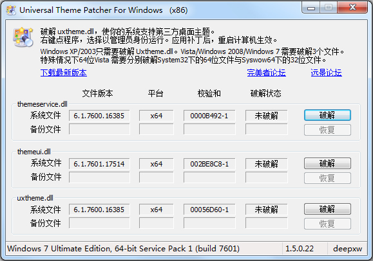The height and width of the screenshot is (261, 373).
Task: Click 破解 button for themeservice.dll
Action: tap(327, 115)
